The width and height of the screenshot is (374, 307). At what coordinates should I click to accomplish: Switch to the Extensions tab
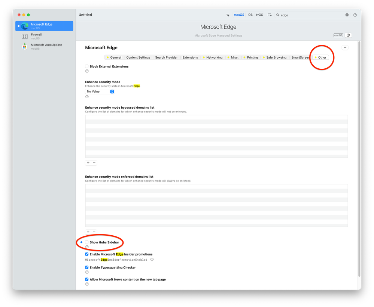click(190, 58)
